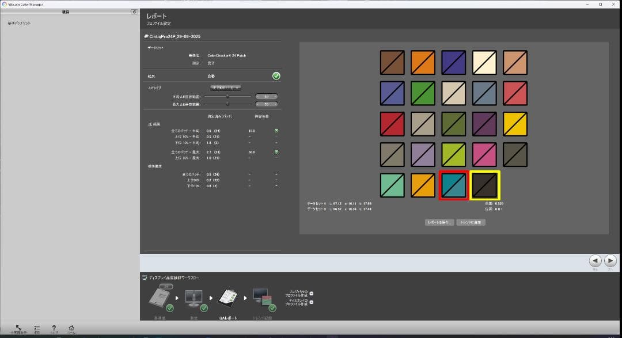Click the reference data workflow step icon
The width and height of the screenshot is (622, 338).
coord(159,297)
